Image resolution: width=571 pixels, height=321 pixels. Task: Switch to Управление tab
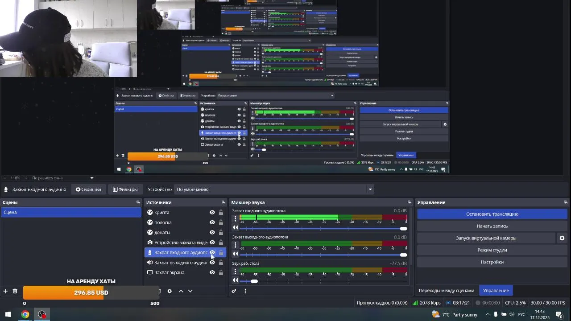point(496,291)
